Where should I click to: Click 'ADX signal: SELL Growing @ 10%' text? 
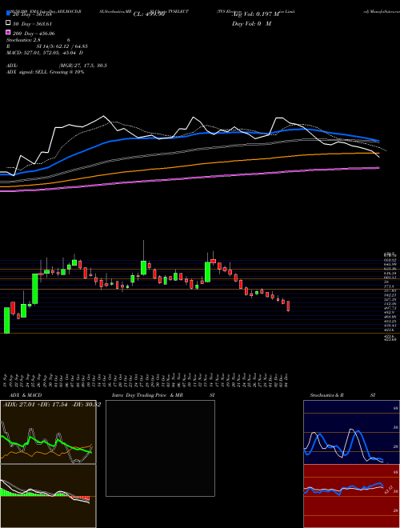point(45,72)
